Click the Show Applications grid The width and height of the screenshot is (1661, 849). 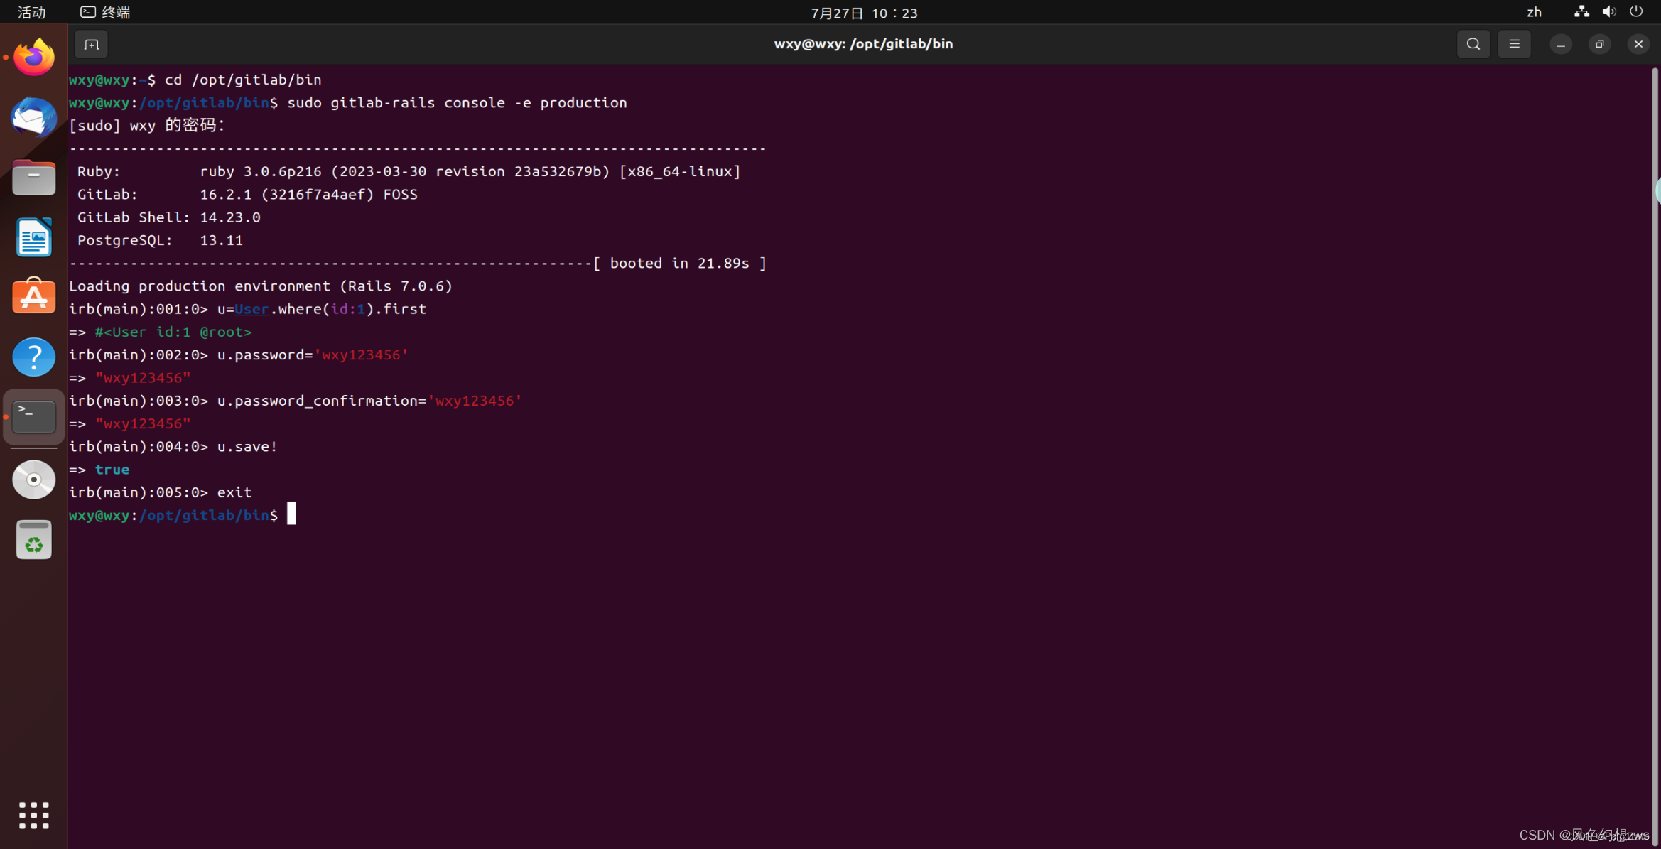(33, 815)
